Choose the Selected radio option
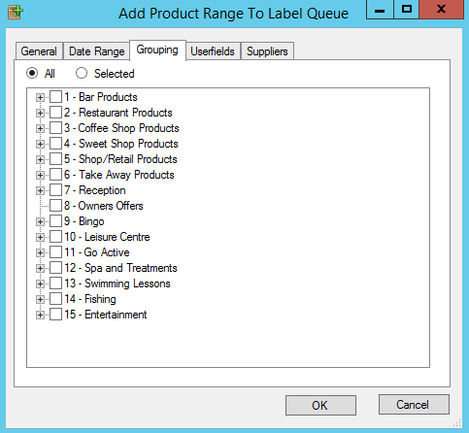The image size is (469, 433). point(82,73)
